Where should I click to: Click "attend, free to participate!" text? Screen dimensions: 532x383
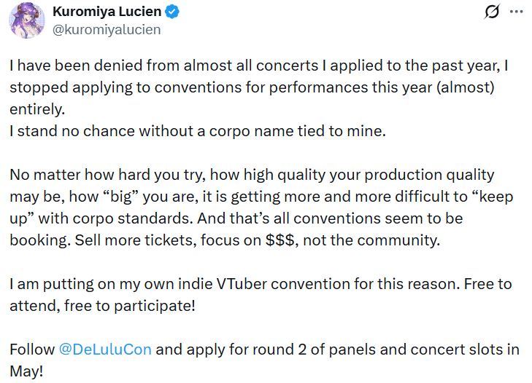tap(102, 306)
